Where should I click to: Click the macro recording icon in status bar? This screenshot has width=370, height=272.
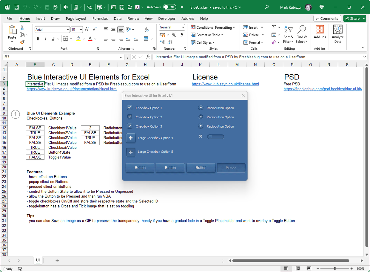pyautogui.click(x=20, y=269)
